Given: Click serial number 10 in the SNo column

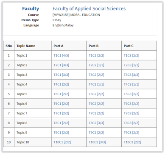Looking at the screenshot, I should [9, 142].
